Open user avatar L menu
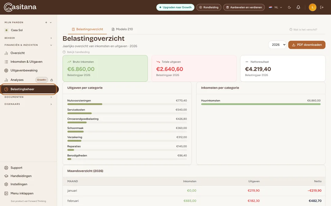The width and height of the screenshot is (331, 206). [312, 7]
